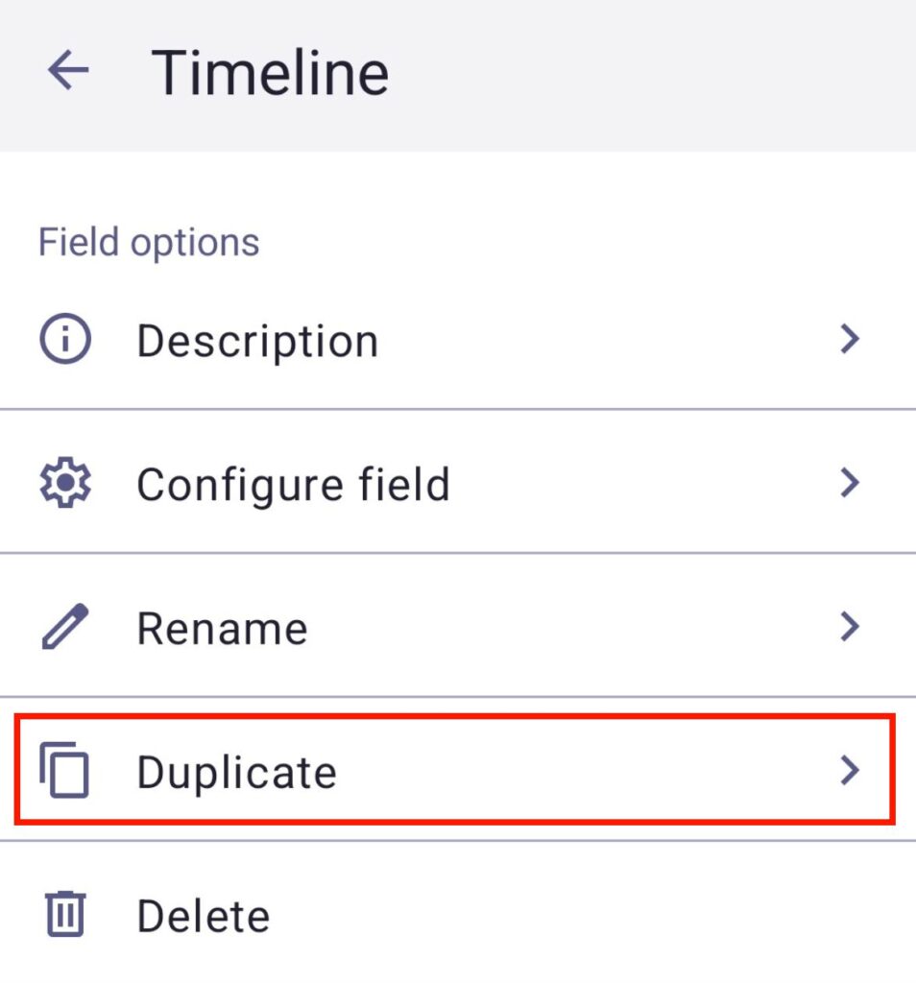916x983 pixels.
Task: Select the Configure field text label
Action: (293, 485)
